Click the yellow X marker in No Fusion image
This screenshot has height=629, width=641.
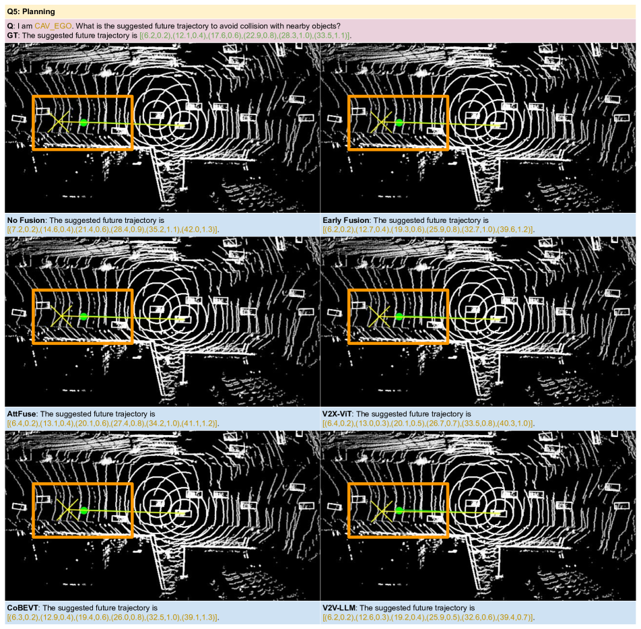[59, 121]
